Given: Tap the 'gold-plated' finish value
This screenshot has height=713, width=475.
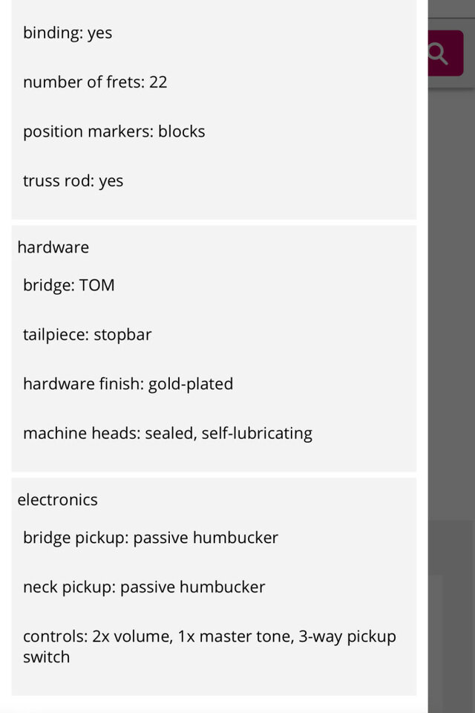Looking at the screenshot, I should pyautogui.click(x=191, y=384).
